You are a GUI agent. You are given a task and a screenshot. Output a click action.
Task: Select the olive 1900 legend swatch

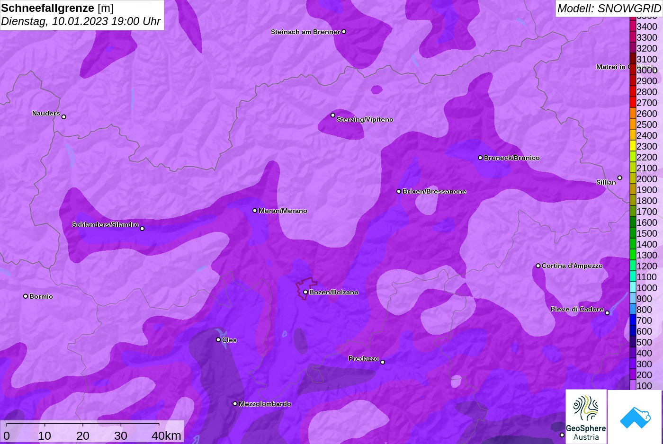tap(633, 189)
